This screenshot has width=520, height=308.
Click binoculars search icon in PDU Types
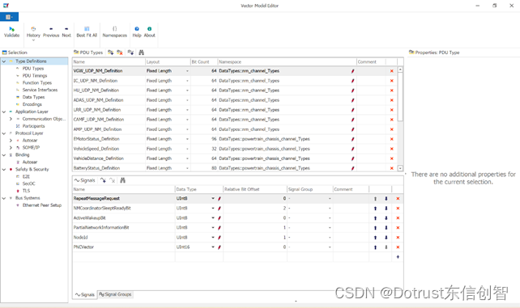point(141,53)
